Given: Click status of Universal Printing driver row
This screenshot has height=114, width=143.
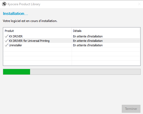Looking at the screenshot, I should [x=88, y=41].
